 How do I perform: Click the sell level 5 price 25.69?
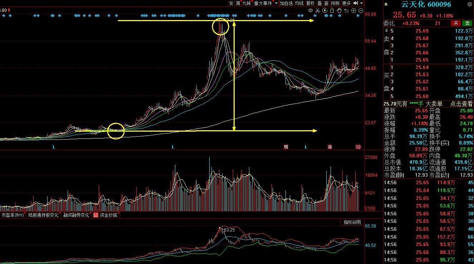point(422,31)
